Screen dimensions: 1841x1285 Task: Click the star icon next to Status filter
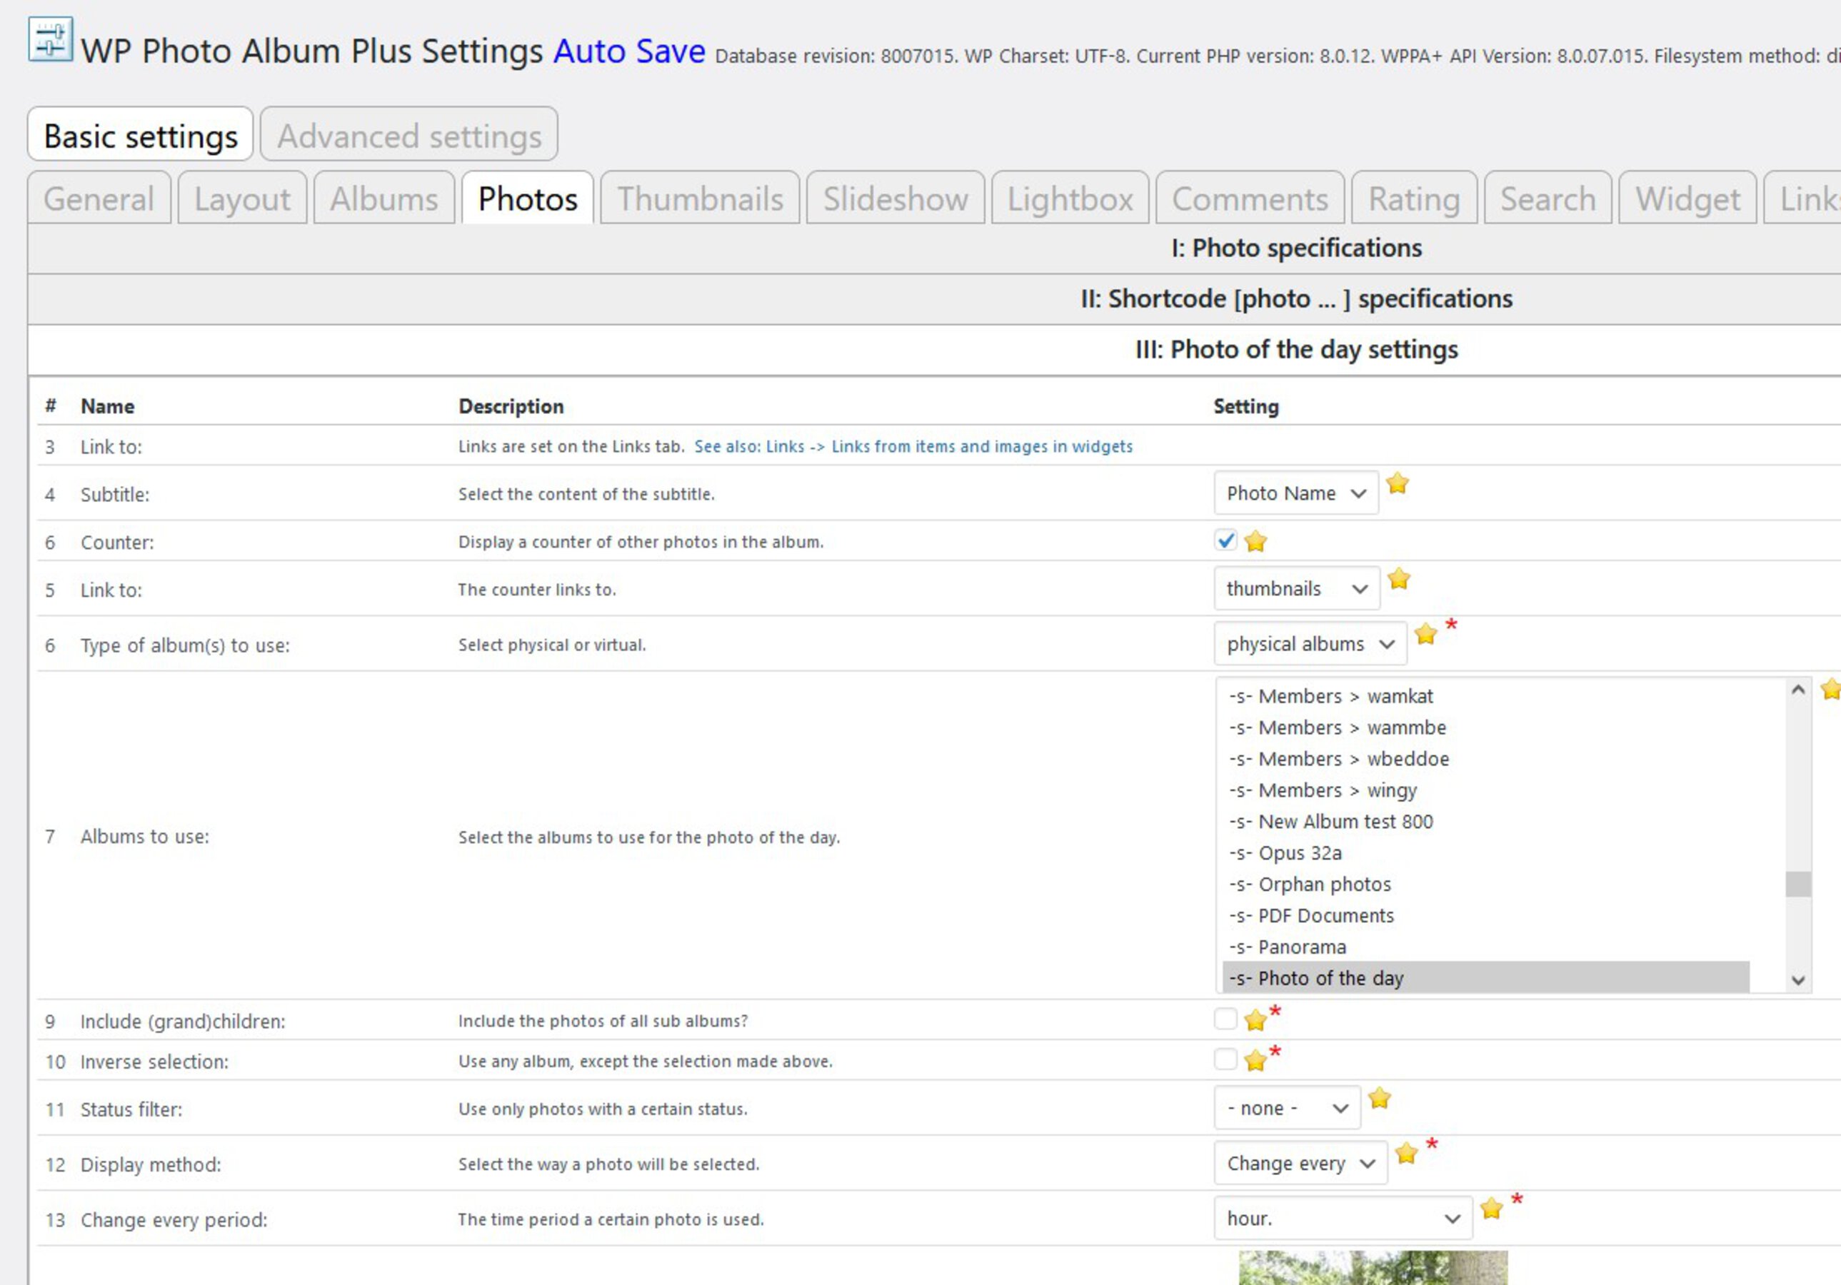pos(1379,1098)
